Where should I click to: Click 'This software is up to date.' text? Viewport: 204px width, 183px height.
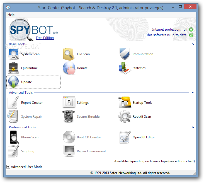167,35
